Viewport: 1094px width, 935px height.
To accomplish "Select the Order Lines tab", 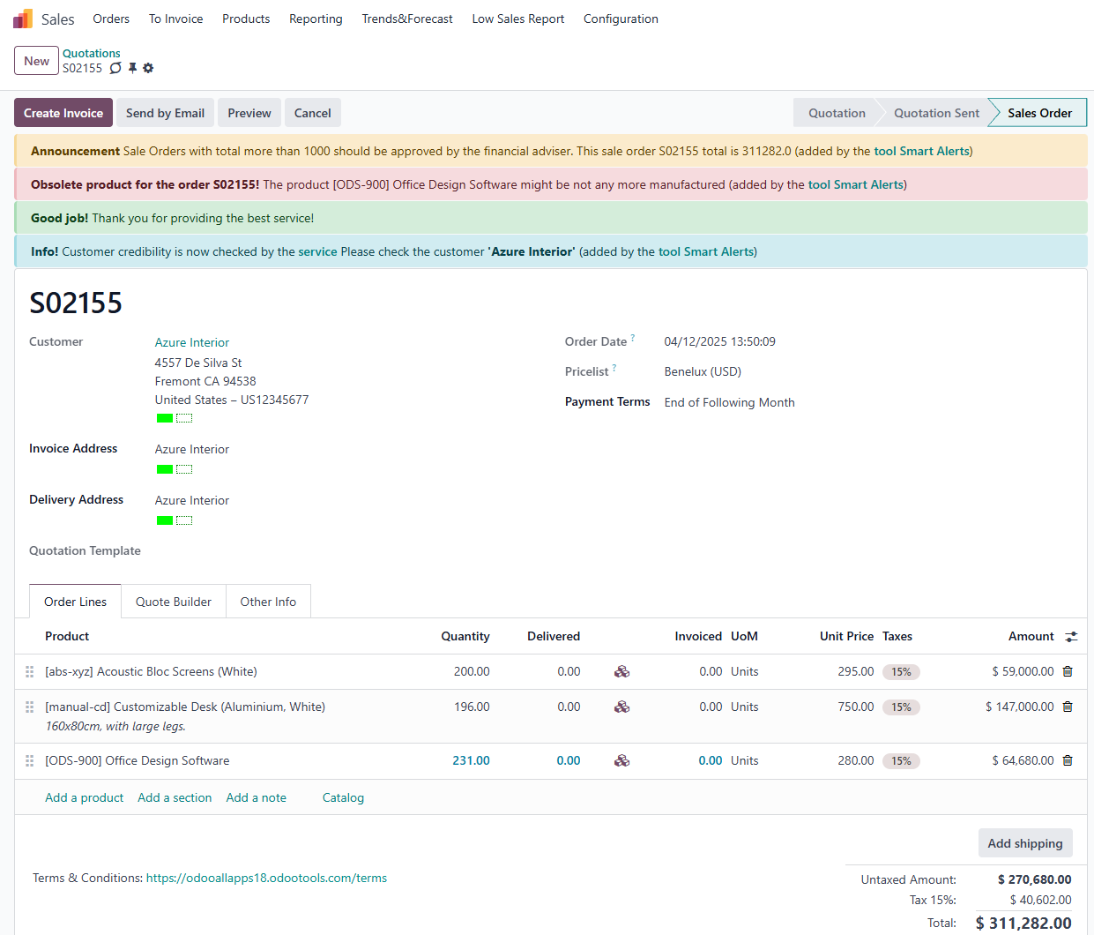I will [x=75, y=602].
